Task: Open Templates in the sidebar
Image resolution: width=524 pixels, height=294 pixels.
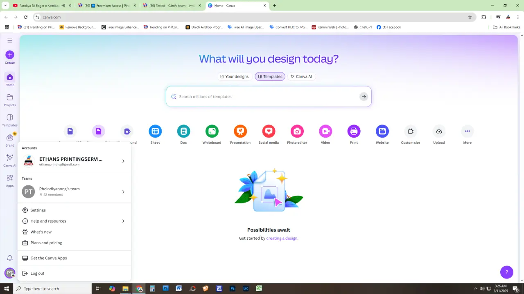Action: coord(10,120)
